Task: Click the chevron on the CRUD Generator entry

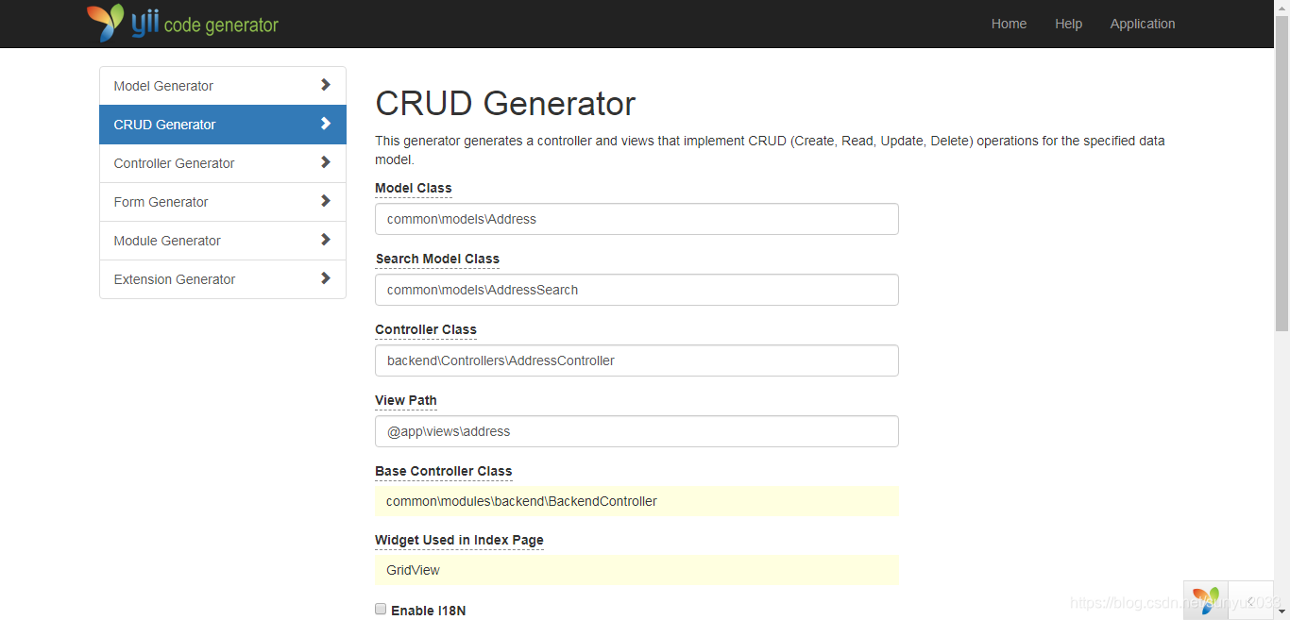Action: [x=326, y=124]
